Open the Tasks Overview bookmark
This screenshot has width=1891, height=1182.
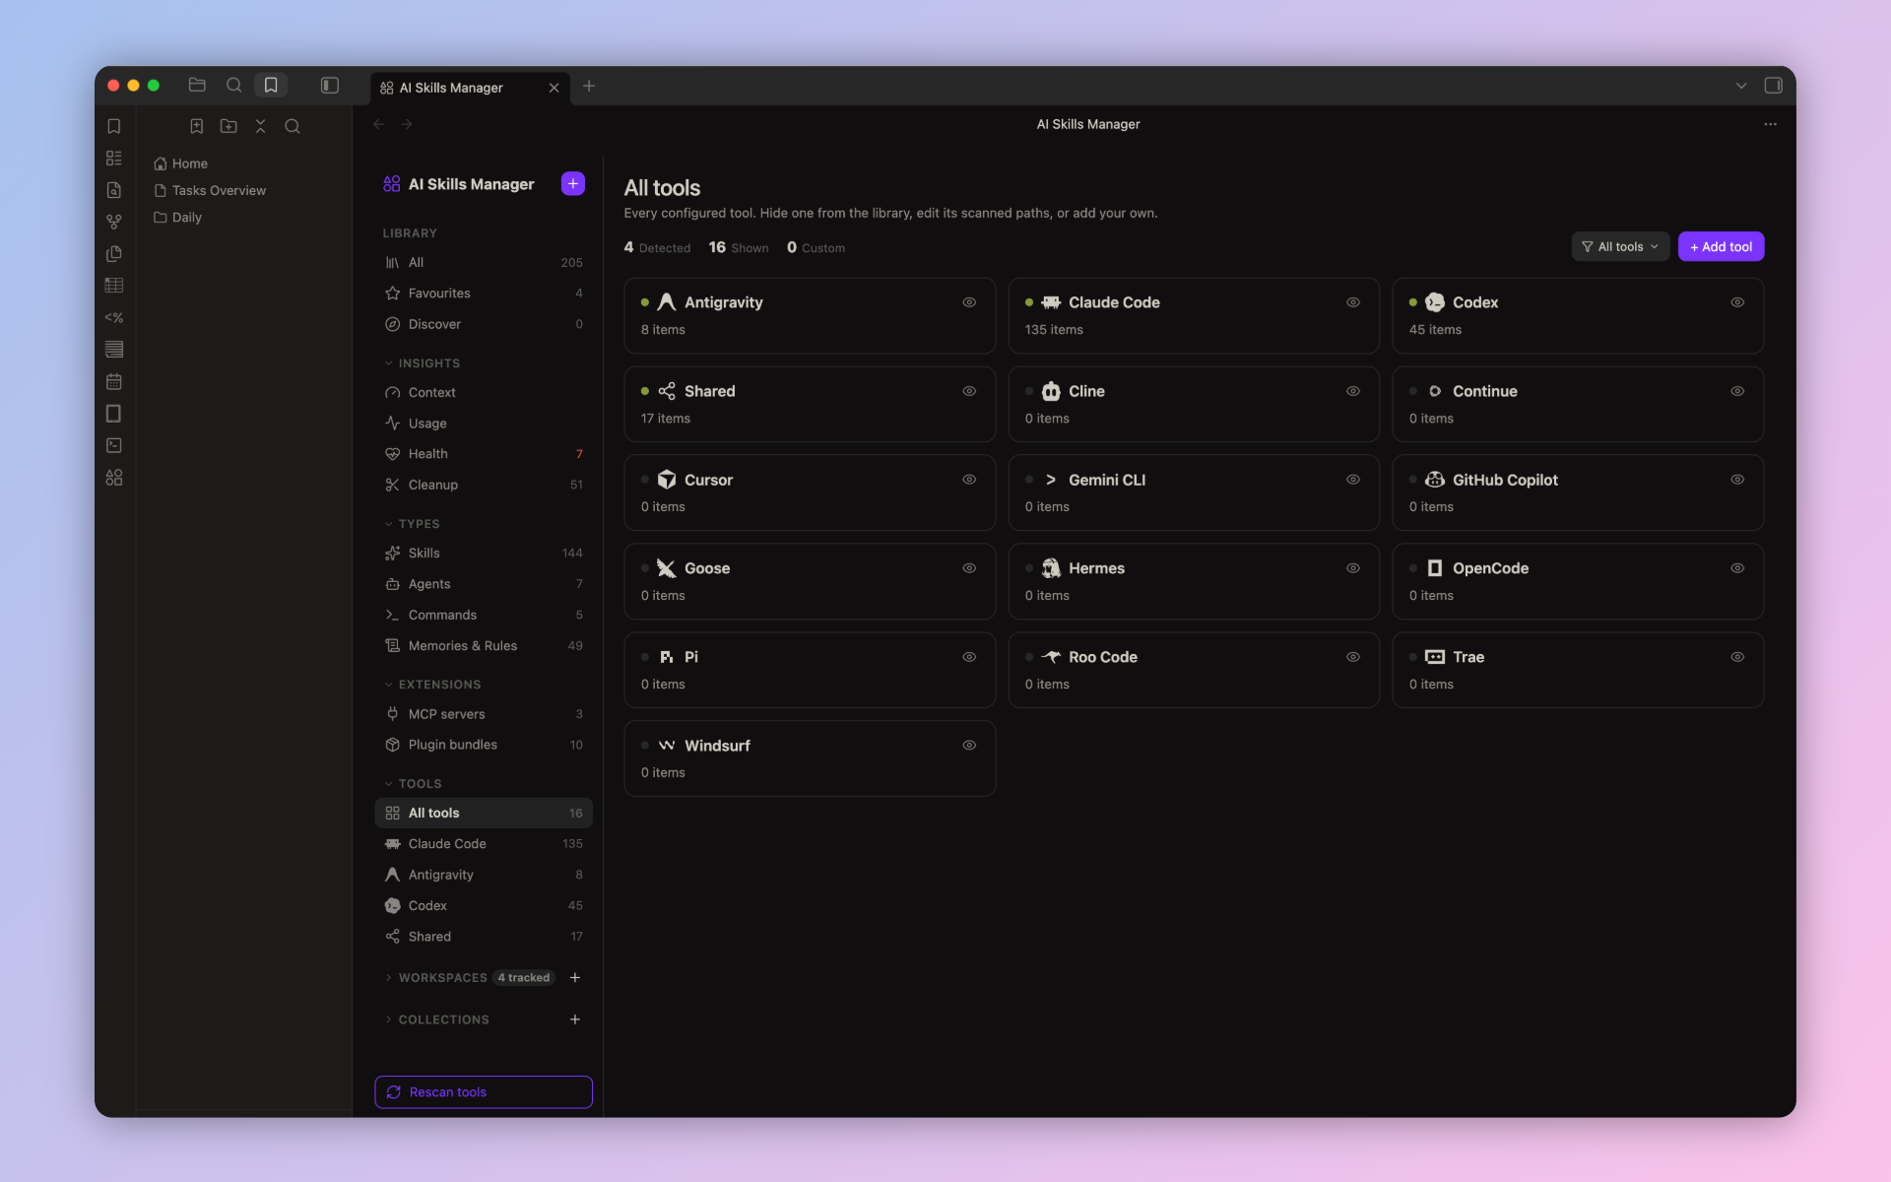click(x=219, y=190)
